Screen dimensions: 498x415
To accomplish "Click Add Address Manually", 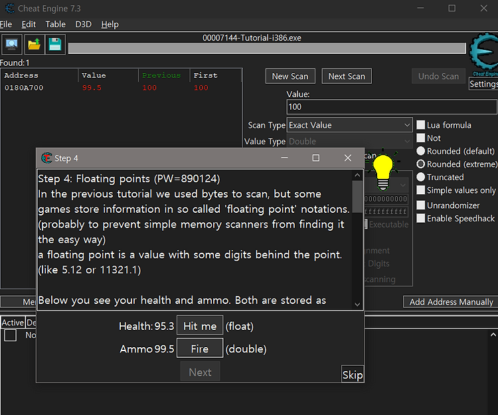I will [x=451, y=301].
